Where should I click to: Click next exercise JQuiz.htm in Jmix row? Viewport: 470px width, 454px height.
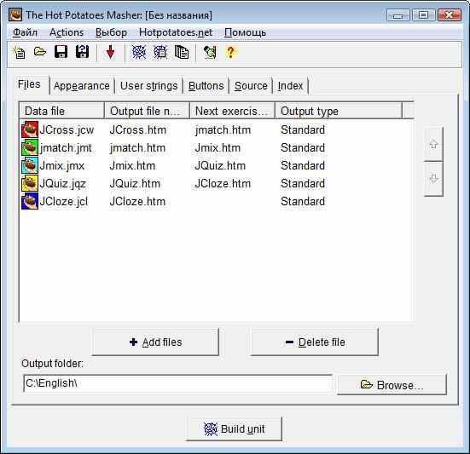coord(220,165)
